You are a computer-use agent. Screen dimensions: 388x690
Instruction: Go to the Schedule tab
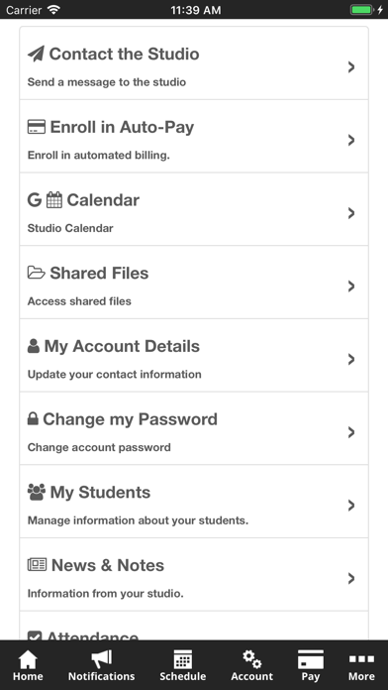pyautogui.click(x=183, y=666)
